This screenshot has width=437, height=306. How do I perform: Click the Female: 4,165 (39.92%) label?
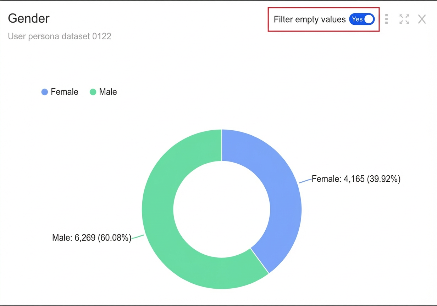(356, 179)
